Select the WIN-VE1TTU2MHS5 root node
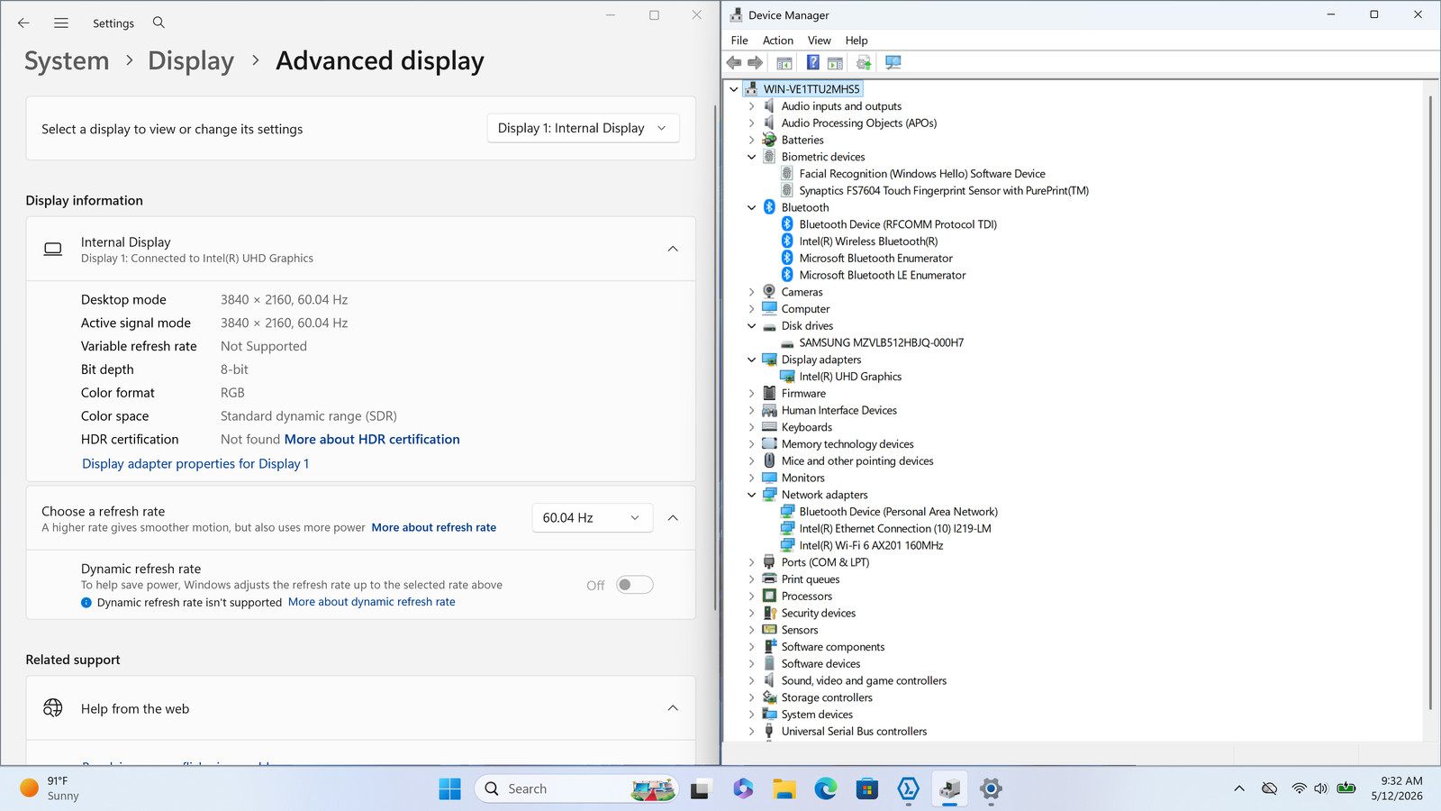The image size is (1441, 811). [x=811, y=88]
